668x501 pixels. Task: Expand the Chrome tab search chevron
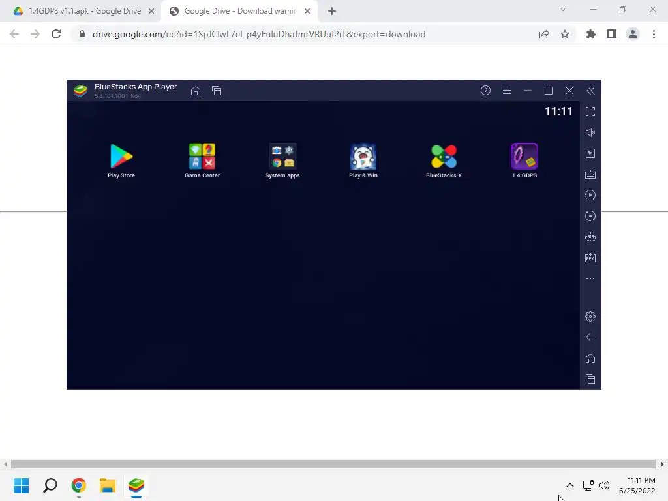tap(563, 9)
